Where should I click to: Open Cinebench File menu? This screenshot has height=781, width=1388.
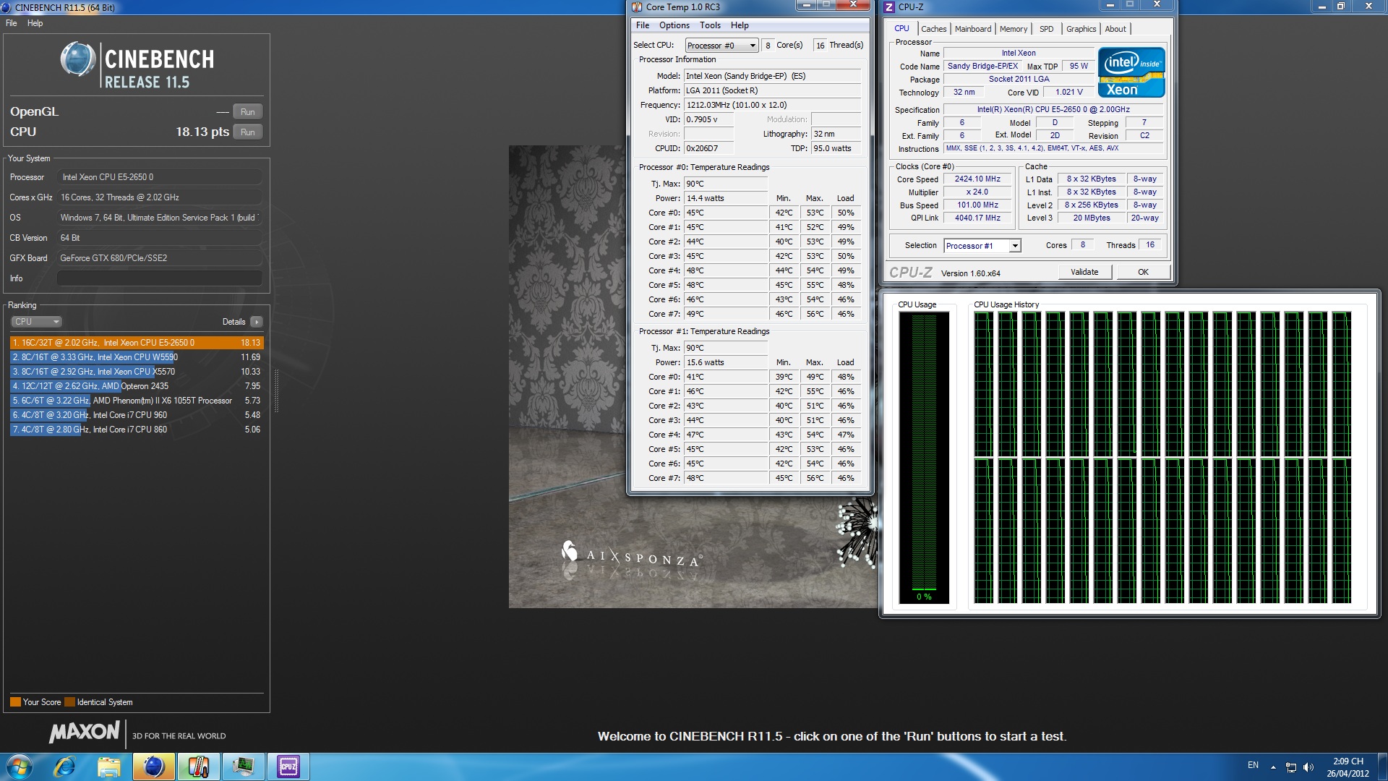[x=12, y=23]
